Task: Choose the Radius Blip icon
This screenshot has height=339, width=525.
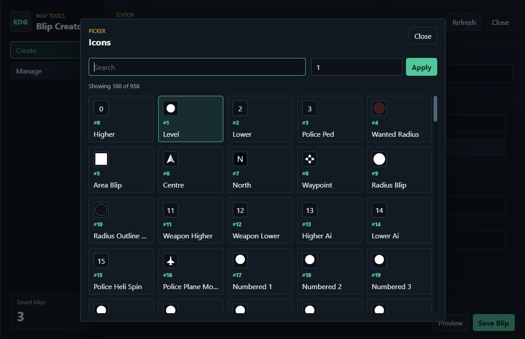Action: tap(399, 170)
